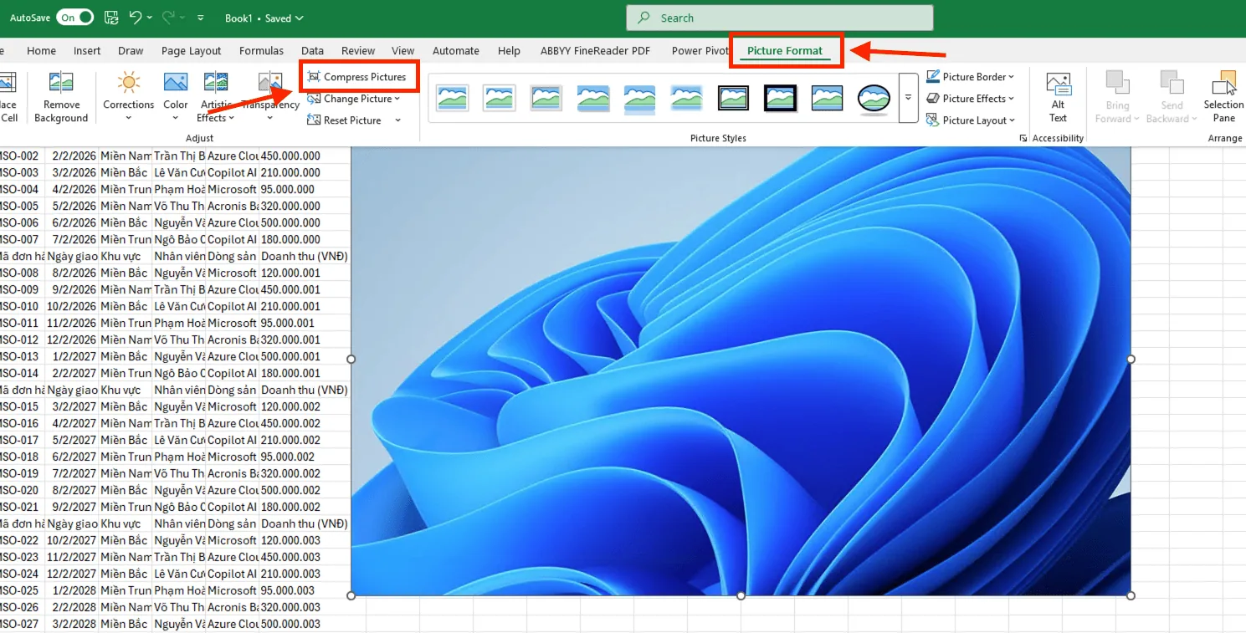Open the Selection Pane
Image resolution: width=1246 pixels, height=633 pixels.
click(1223, 85)
